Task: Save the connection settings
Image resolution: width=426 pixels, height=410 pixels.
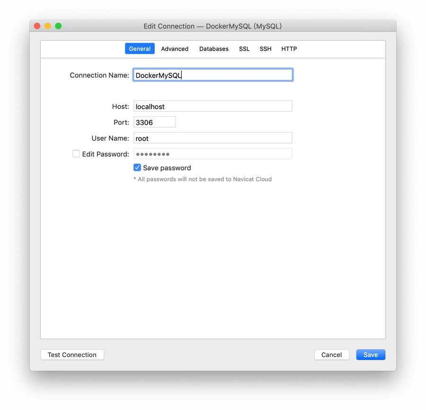Action: 371,355
